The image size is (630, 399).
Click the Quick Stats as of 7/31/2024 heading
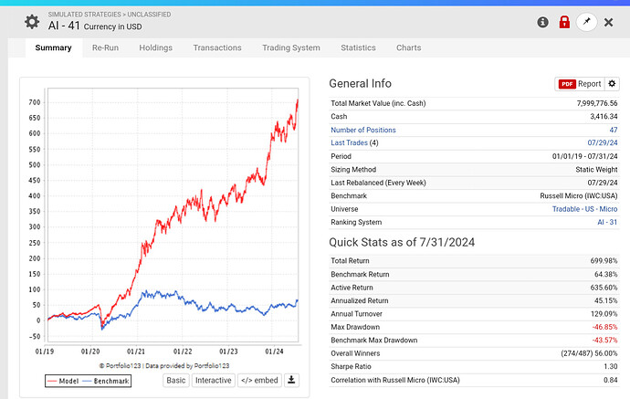[402, 242]
